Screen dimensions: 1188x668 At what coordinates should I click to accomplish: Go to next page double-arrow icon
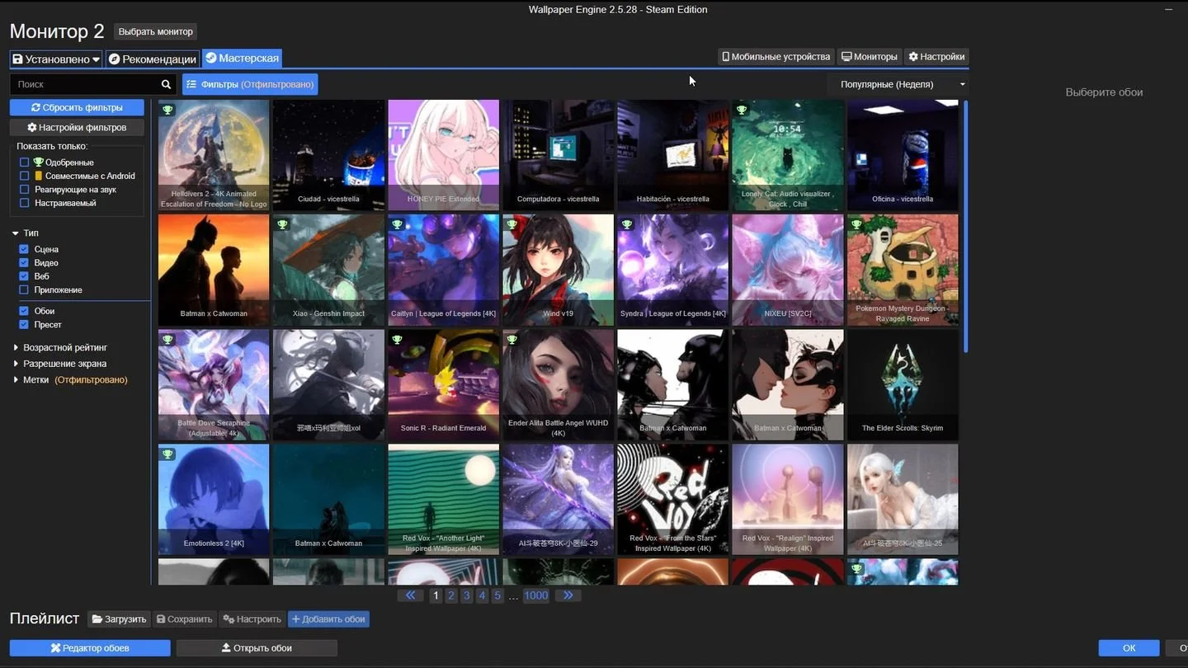click(x=568, y=595)
